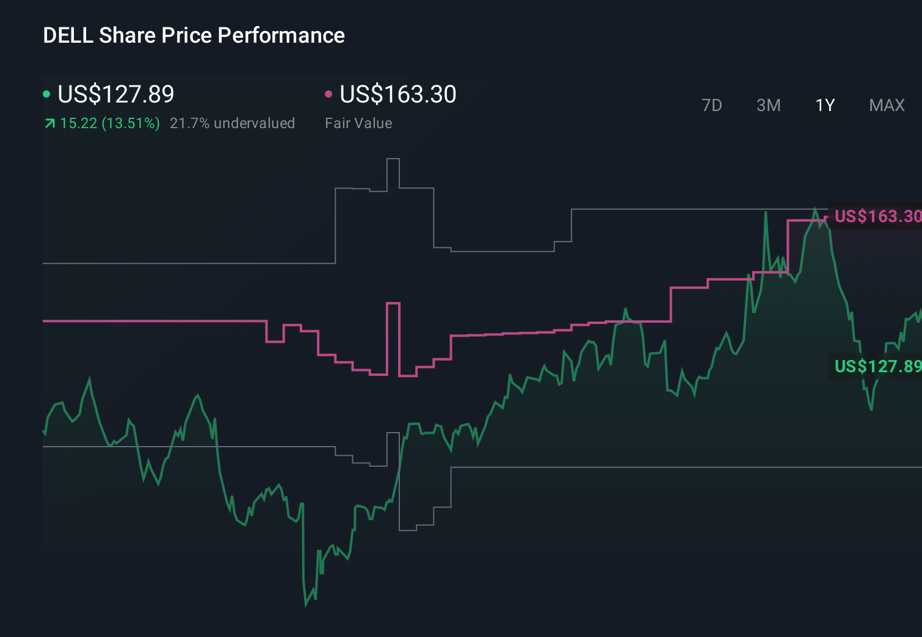Click the lowest dip of the green line
The height and width of the screenshot is (637, 922).
(307, 606)
